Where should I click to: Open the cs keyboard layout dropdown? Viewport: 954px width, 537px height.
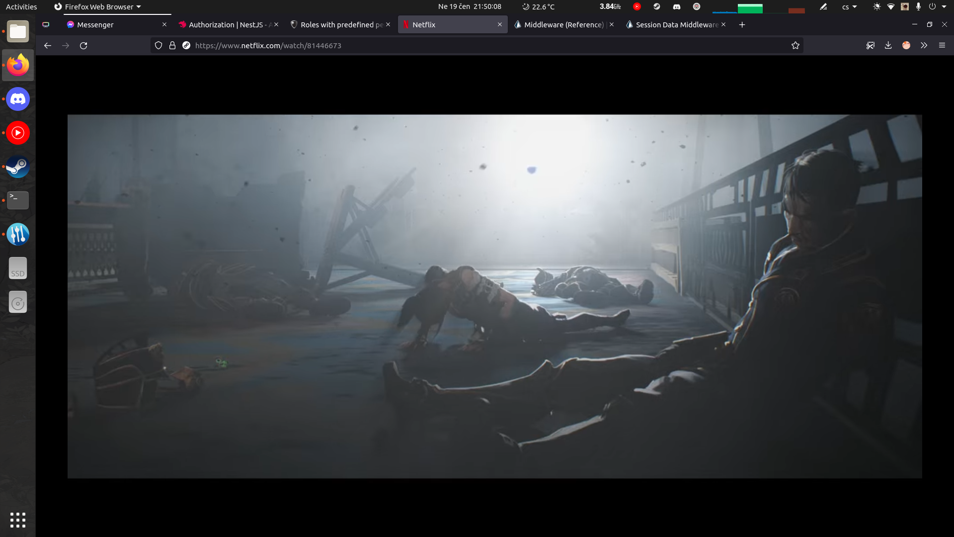click(x=849, y=7)
